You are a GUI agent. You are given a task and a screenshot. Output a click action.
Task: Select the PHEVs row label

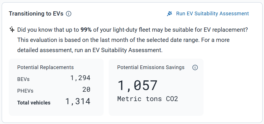25,91
